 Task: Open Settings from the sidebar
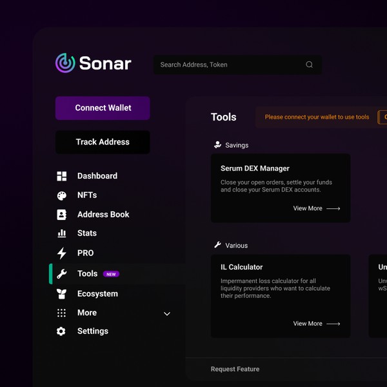(x=93, y=332)
